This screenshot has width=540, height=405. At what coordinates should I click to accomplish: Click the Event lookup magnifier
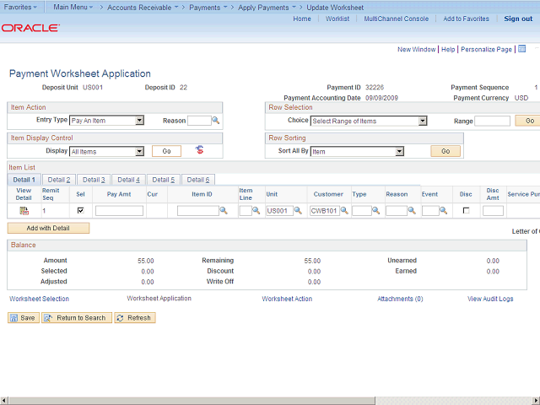point(445,211)
